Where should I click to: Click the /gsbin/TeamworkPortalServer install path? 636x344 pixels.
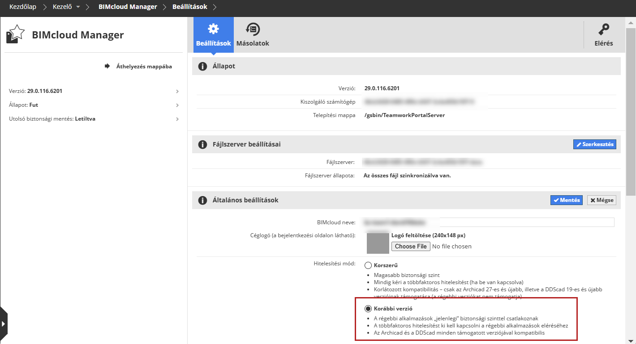click(x=404, y=115)
